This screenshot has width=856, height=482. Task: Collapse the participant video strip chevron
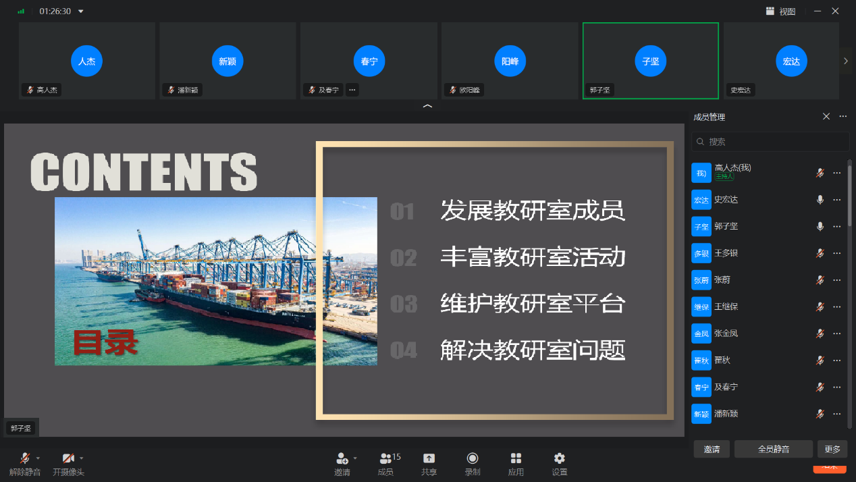click(427, 107)
